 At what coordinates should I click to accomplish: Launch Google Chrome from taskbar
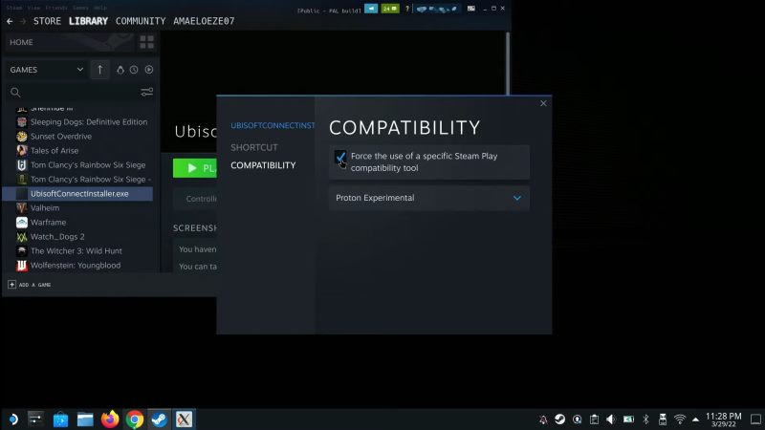135,419
